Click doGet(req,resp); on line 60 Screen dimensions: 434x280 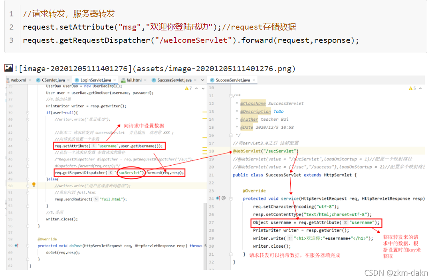tap(63, 252)
